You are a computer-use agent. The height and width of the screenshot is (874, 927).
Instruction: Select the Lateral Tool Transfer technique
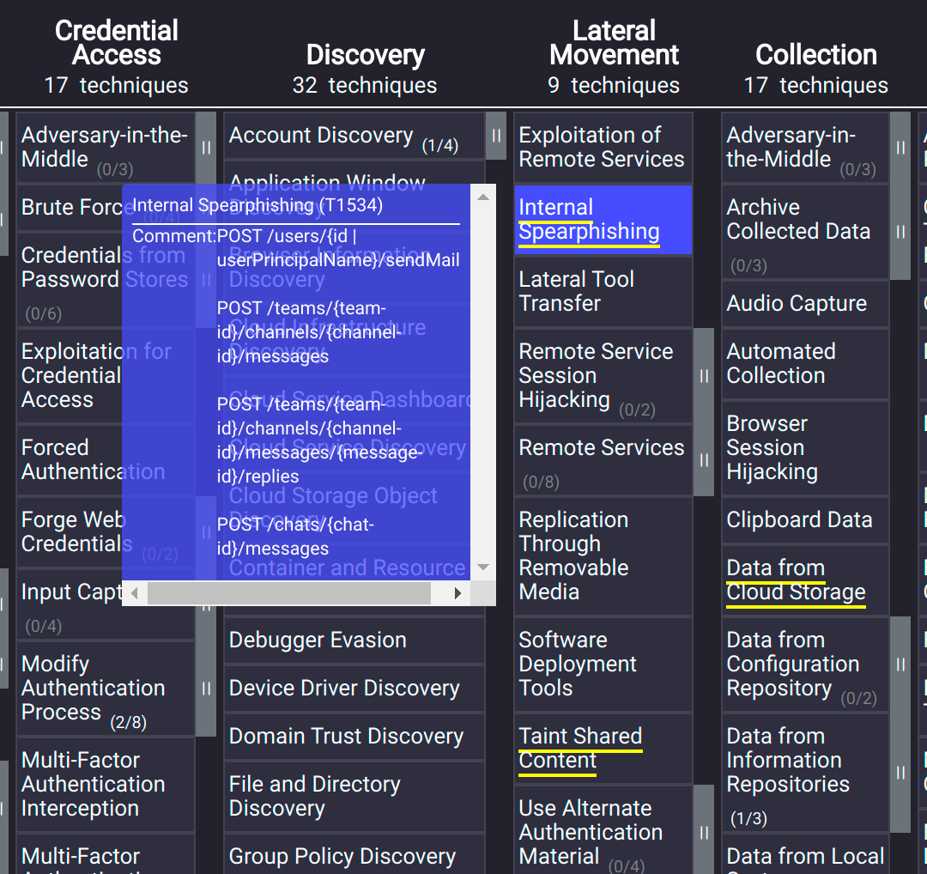(592, 291)
